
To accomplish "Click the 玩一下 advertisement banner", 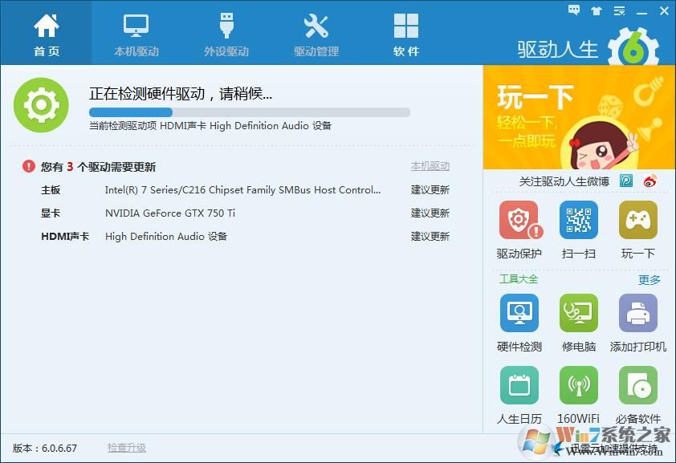I will (578, 117).
